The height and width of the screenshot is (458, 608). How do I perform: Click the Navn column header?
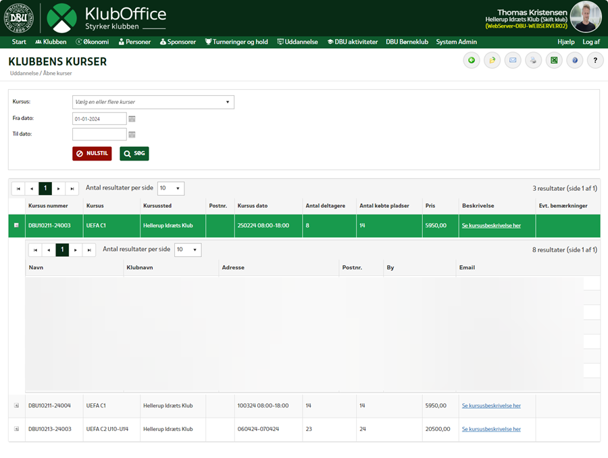[36, 268]
